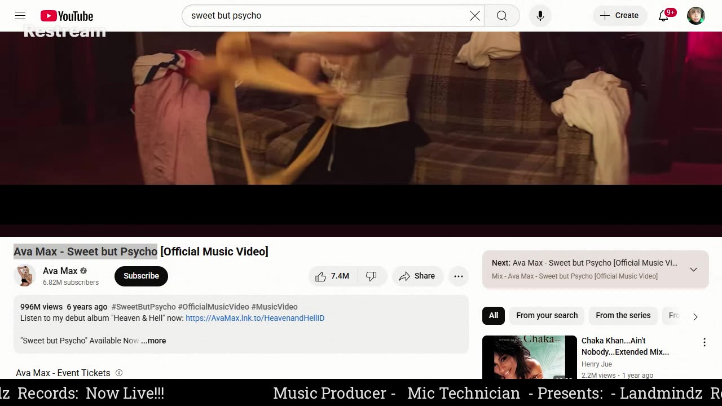Open options for Chaka Khan video
Screen dimensions: 722x406
point(704,342)
